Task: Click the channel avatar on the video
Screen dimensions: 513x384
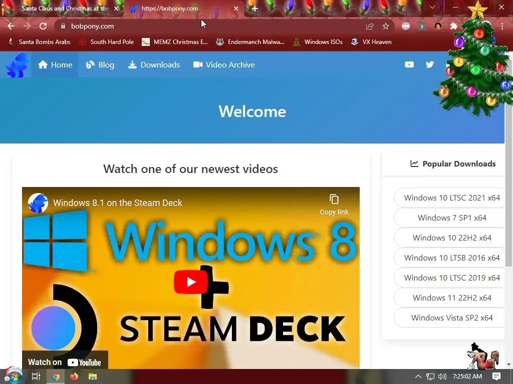Action: tap(38, 203)
